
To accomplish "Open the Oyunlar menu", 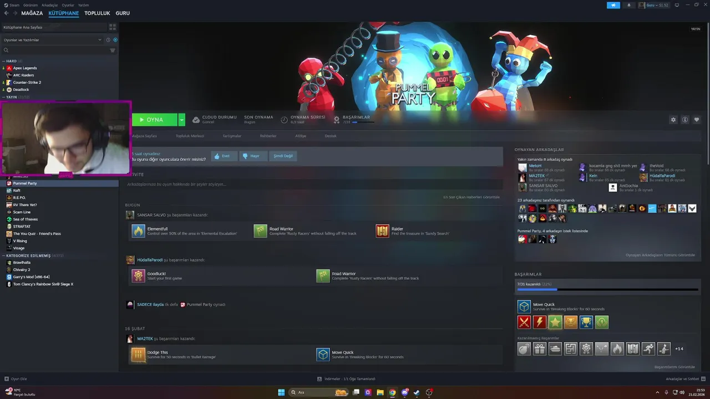I will coord(68,5).
